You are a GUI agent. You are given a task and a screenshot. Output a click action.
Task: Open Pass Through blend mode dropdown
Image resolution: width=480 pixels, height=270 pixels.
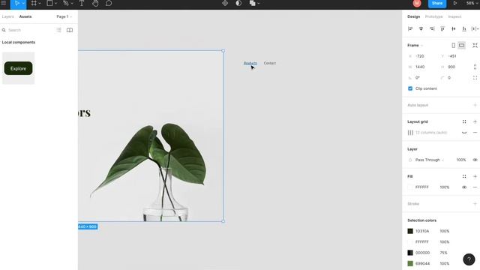(430, 160)
